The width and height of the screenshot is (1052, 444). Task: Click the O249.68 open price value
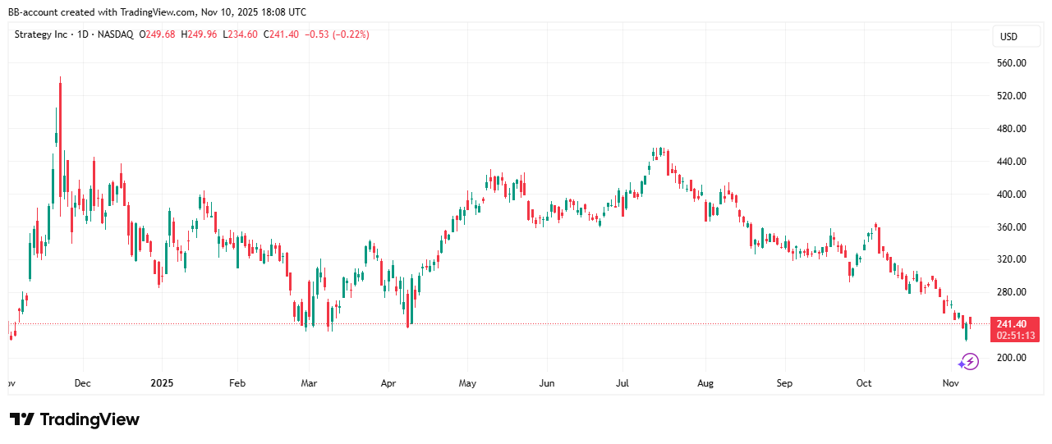[156, 34]
